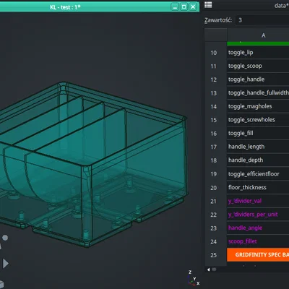Select the toggle_lip cell
Viewport: 289px width, 289px height.
click(x=258, y=53)
